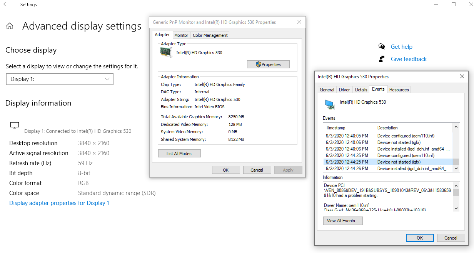Select the 12:44:26 PM Device installed event

(x=388, y=169)
